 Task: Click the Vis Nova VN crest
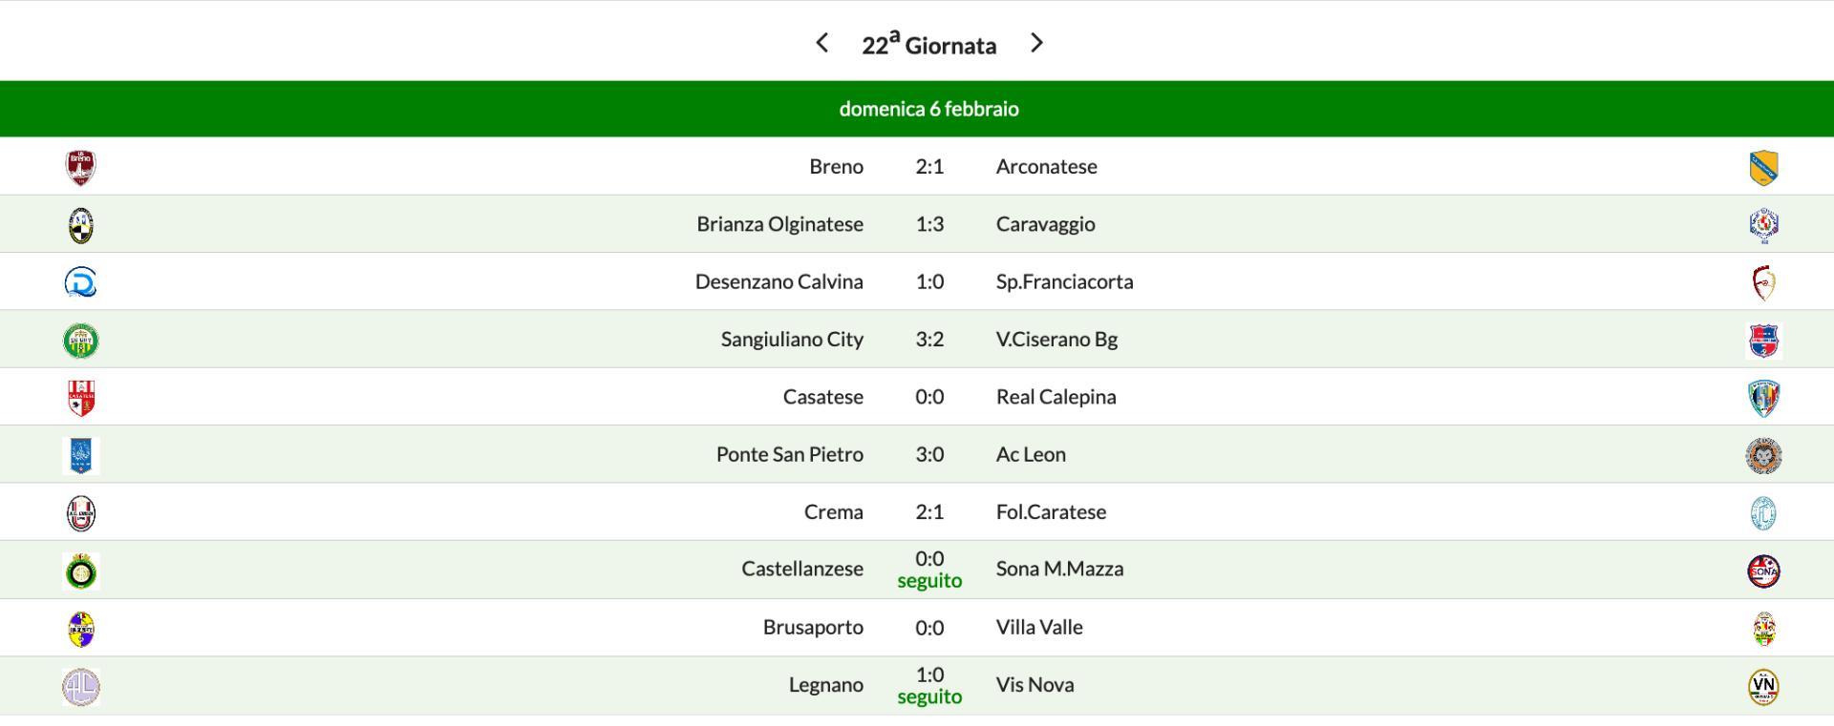1763,686
